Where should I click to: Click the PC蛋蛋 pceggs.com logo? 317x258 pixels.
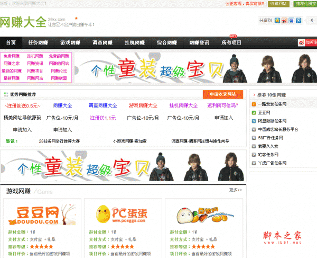[x=122, y=215]
